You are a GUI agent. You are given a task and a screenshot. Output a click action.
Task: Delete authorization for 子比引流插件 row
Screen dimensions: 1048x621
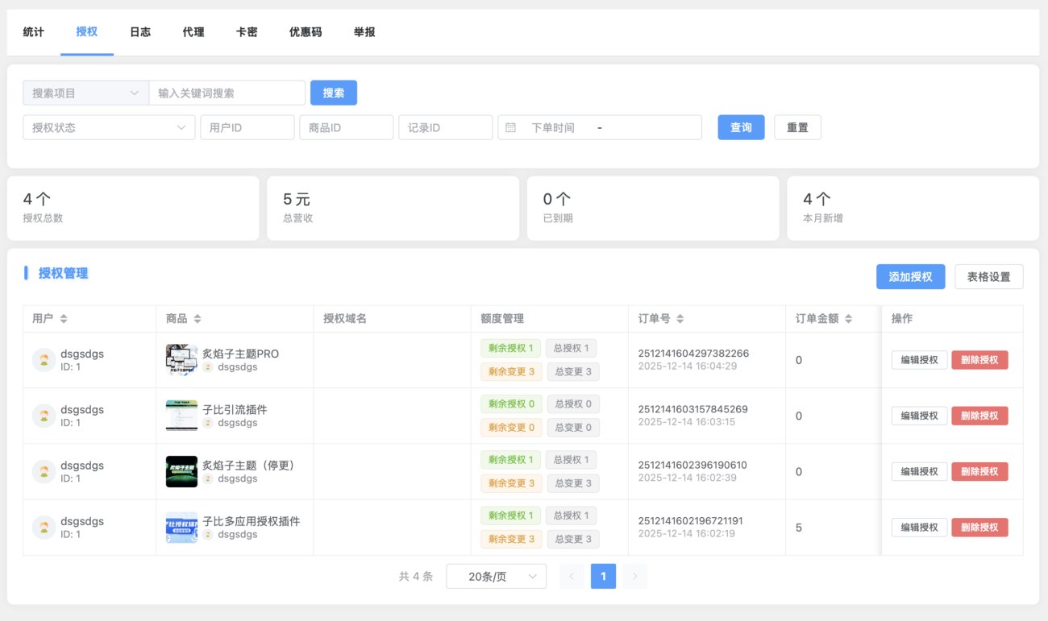point(979,416)
